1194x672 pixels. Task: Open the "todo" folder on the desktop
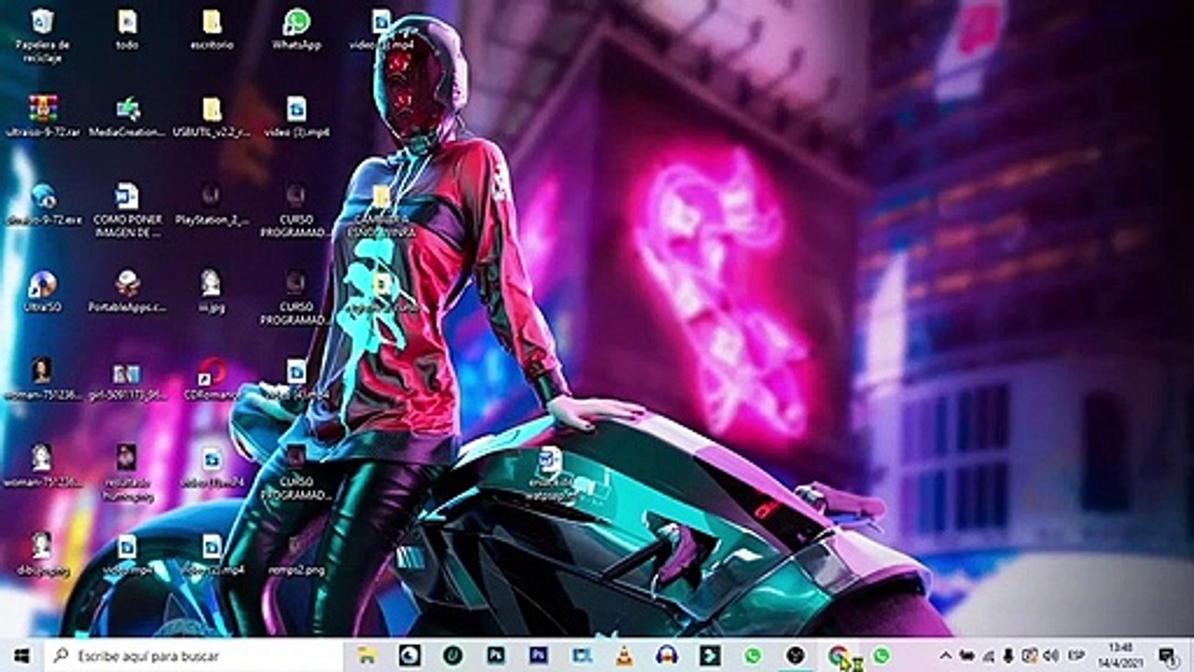click(x=127, y=29)
